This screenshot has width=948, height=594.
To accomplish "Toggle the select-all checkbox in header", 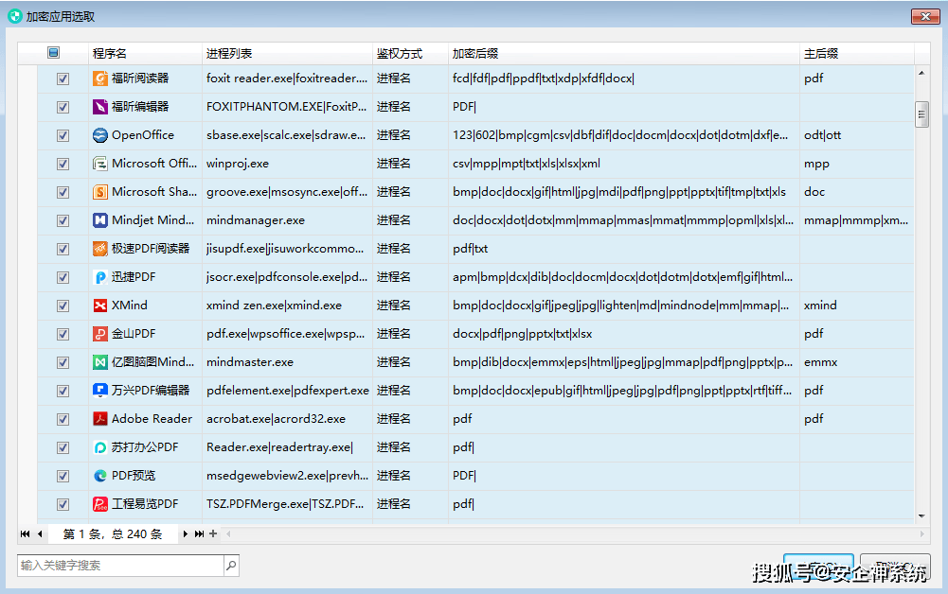I will (x=53, y=53).
